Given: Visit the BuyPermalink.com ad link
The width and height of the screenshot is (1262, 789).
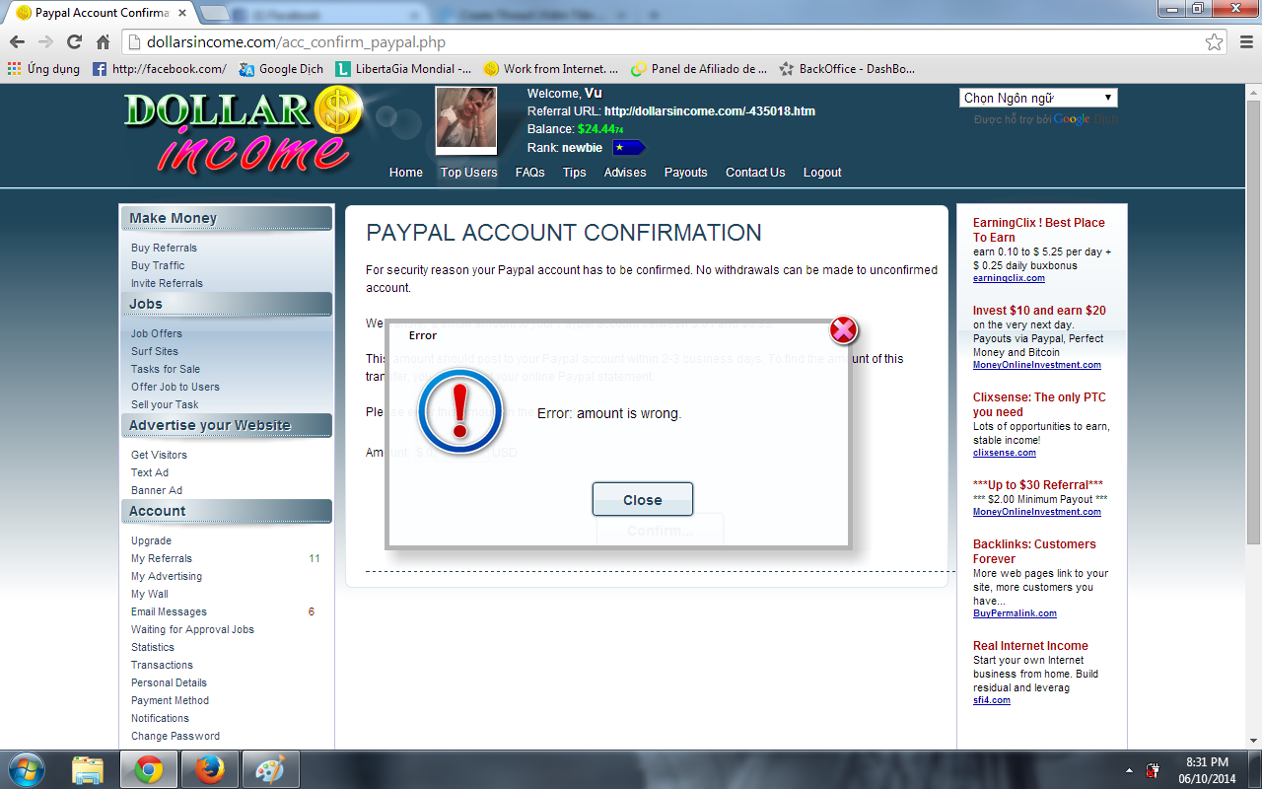Looking at the screenshot, I should coord(1015,613).
